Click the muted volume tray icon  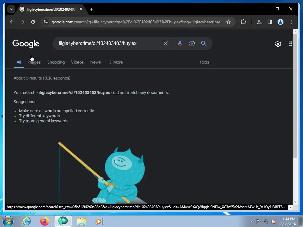[x=273, y=222]
